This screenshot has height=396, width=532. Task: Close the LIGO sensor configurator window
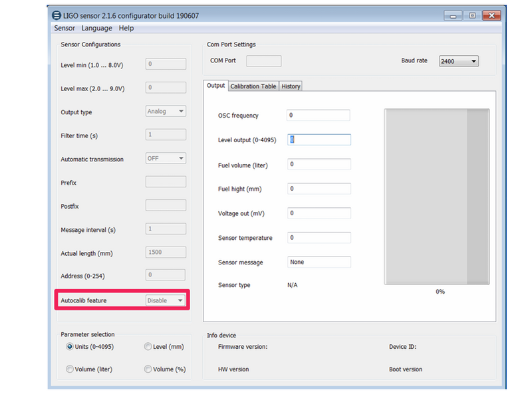tap(491, 15)
